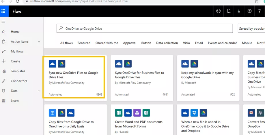Click the Data cylinder icon
This screenshot has width=265, height=135.
(x=3, y=91)
